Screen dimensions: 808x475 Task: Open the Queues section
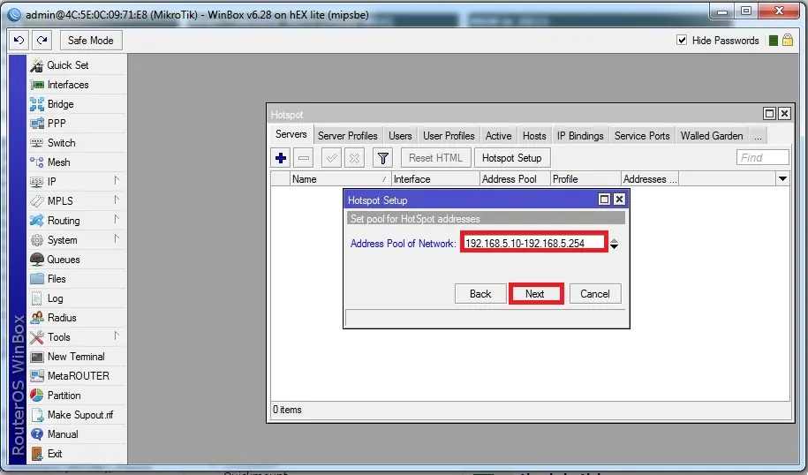(x=76, y=260)
